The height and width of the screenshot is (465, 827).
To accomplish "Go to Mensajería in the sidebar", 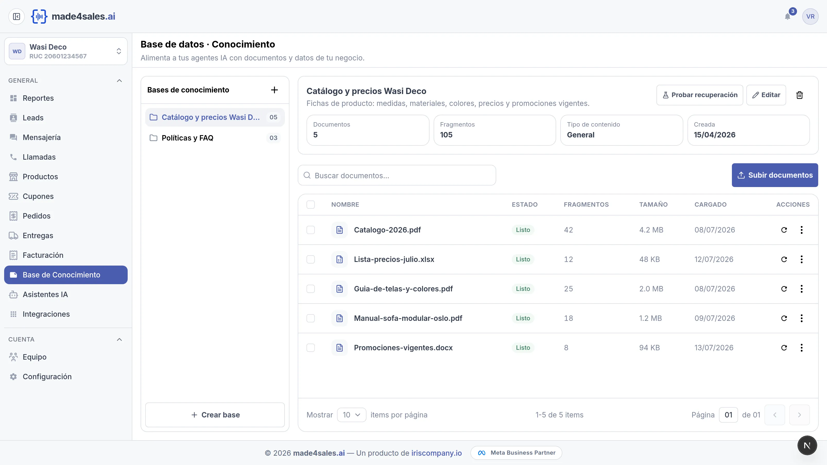I will pyautogui.click(x=66, y=137).
